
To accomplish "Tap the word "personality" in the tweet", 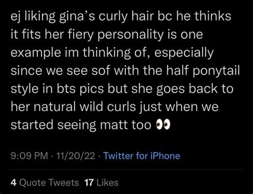I will [130, 36].
